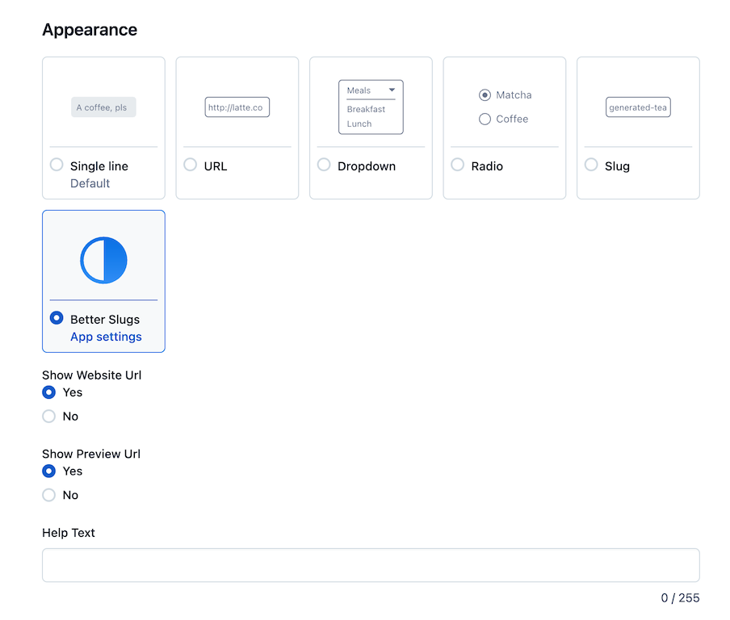The width and height of the screenshot is (730, 620).
Task: Click the Matcha radio preview illustration
Action: tap(506, 95)
